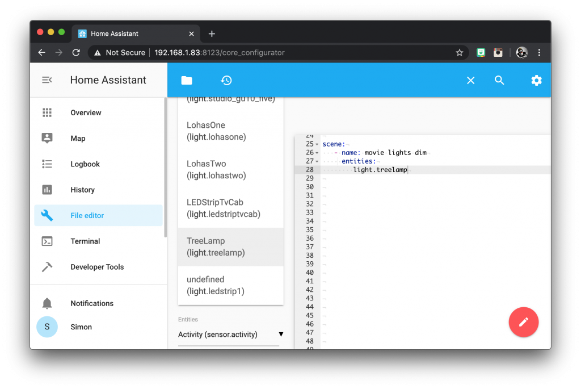This screenshot has width=581, height=389.
Task: Open Developer Tools
Action: pyautogui.click(x=98, y=267)
